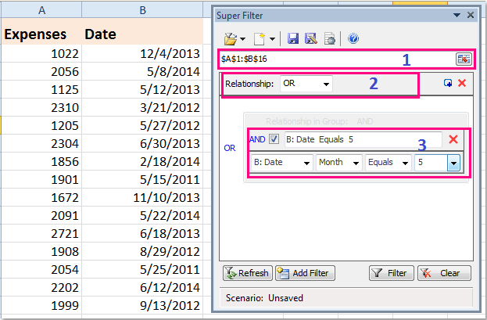Select cell with expense 2091

41,215
